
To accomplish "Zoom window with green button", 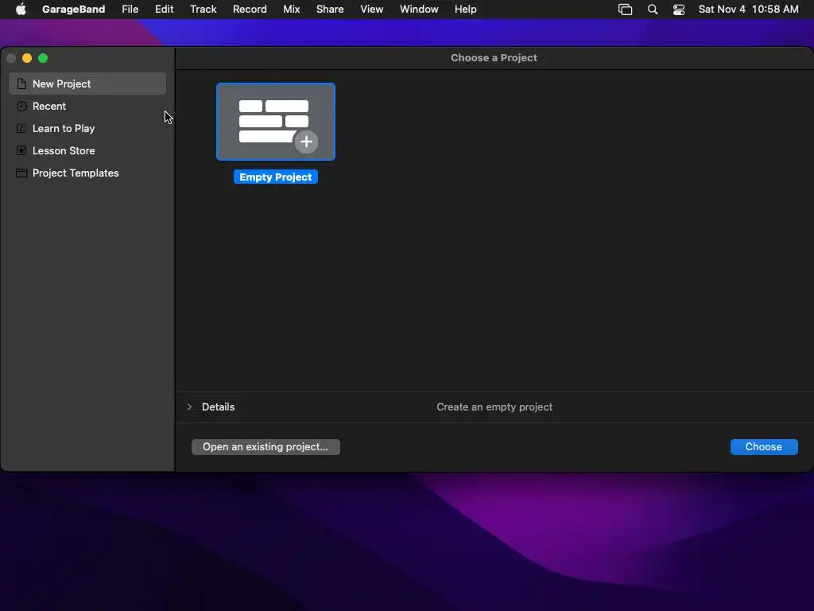I will click(x=43, y=58).
